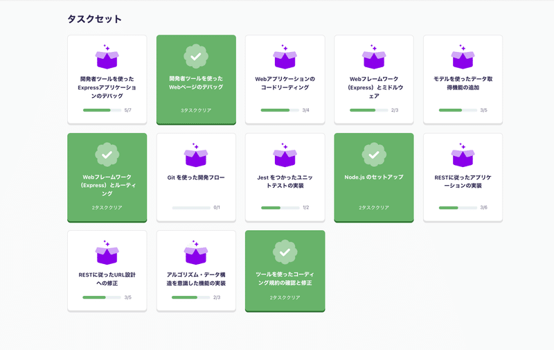Open Webフレームワーク(Express)とミドルウェア title

pos(374,87)
